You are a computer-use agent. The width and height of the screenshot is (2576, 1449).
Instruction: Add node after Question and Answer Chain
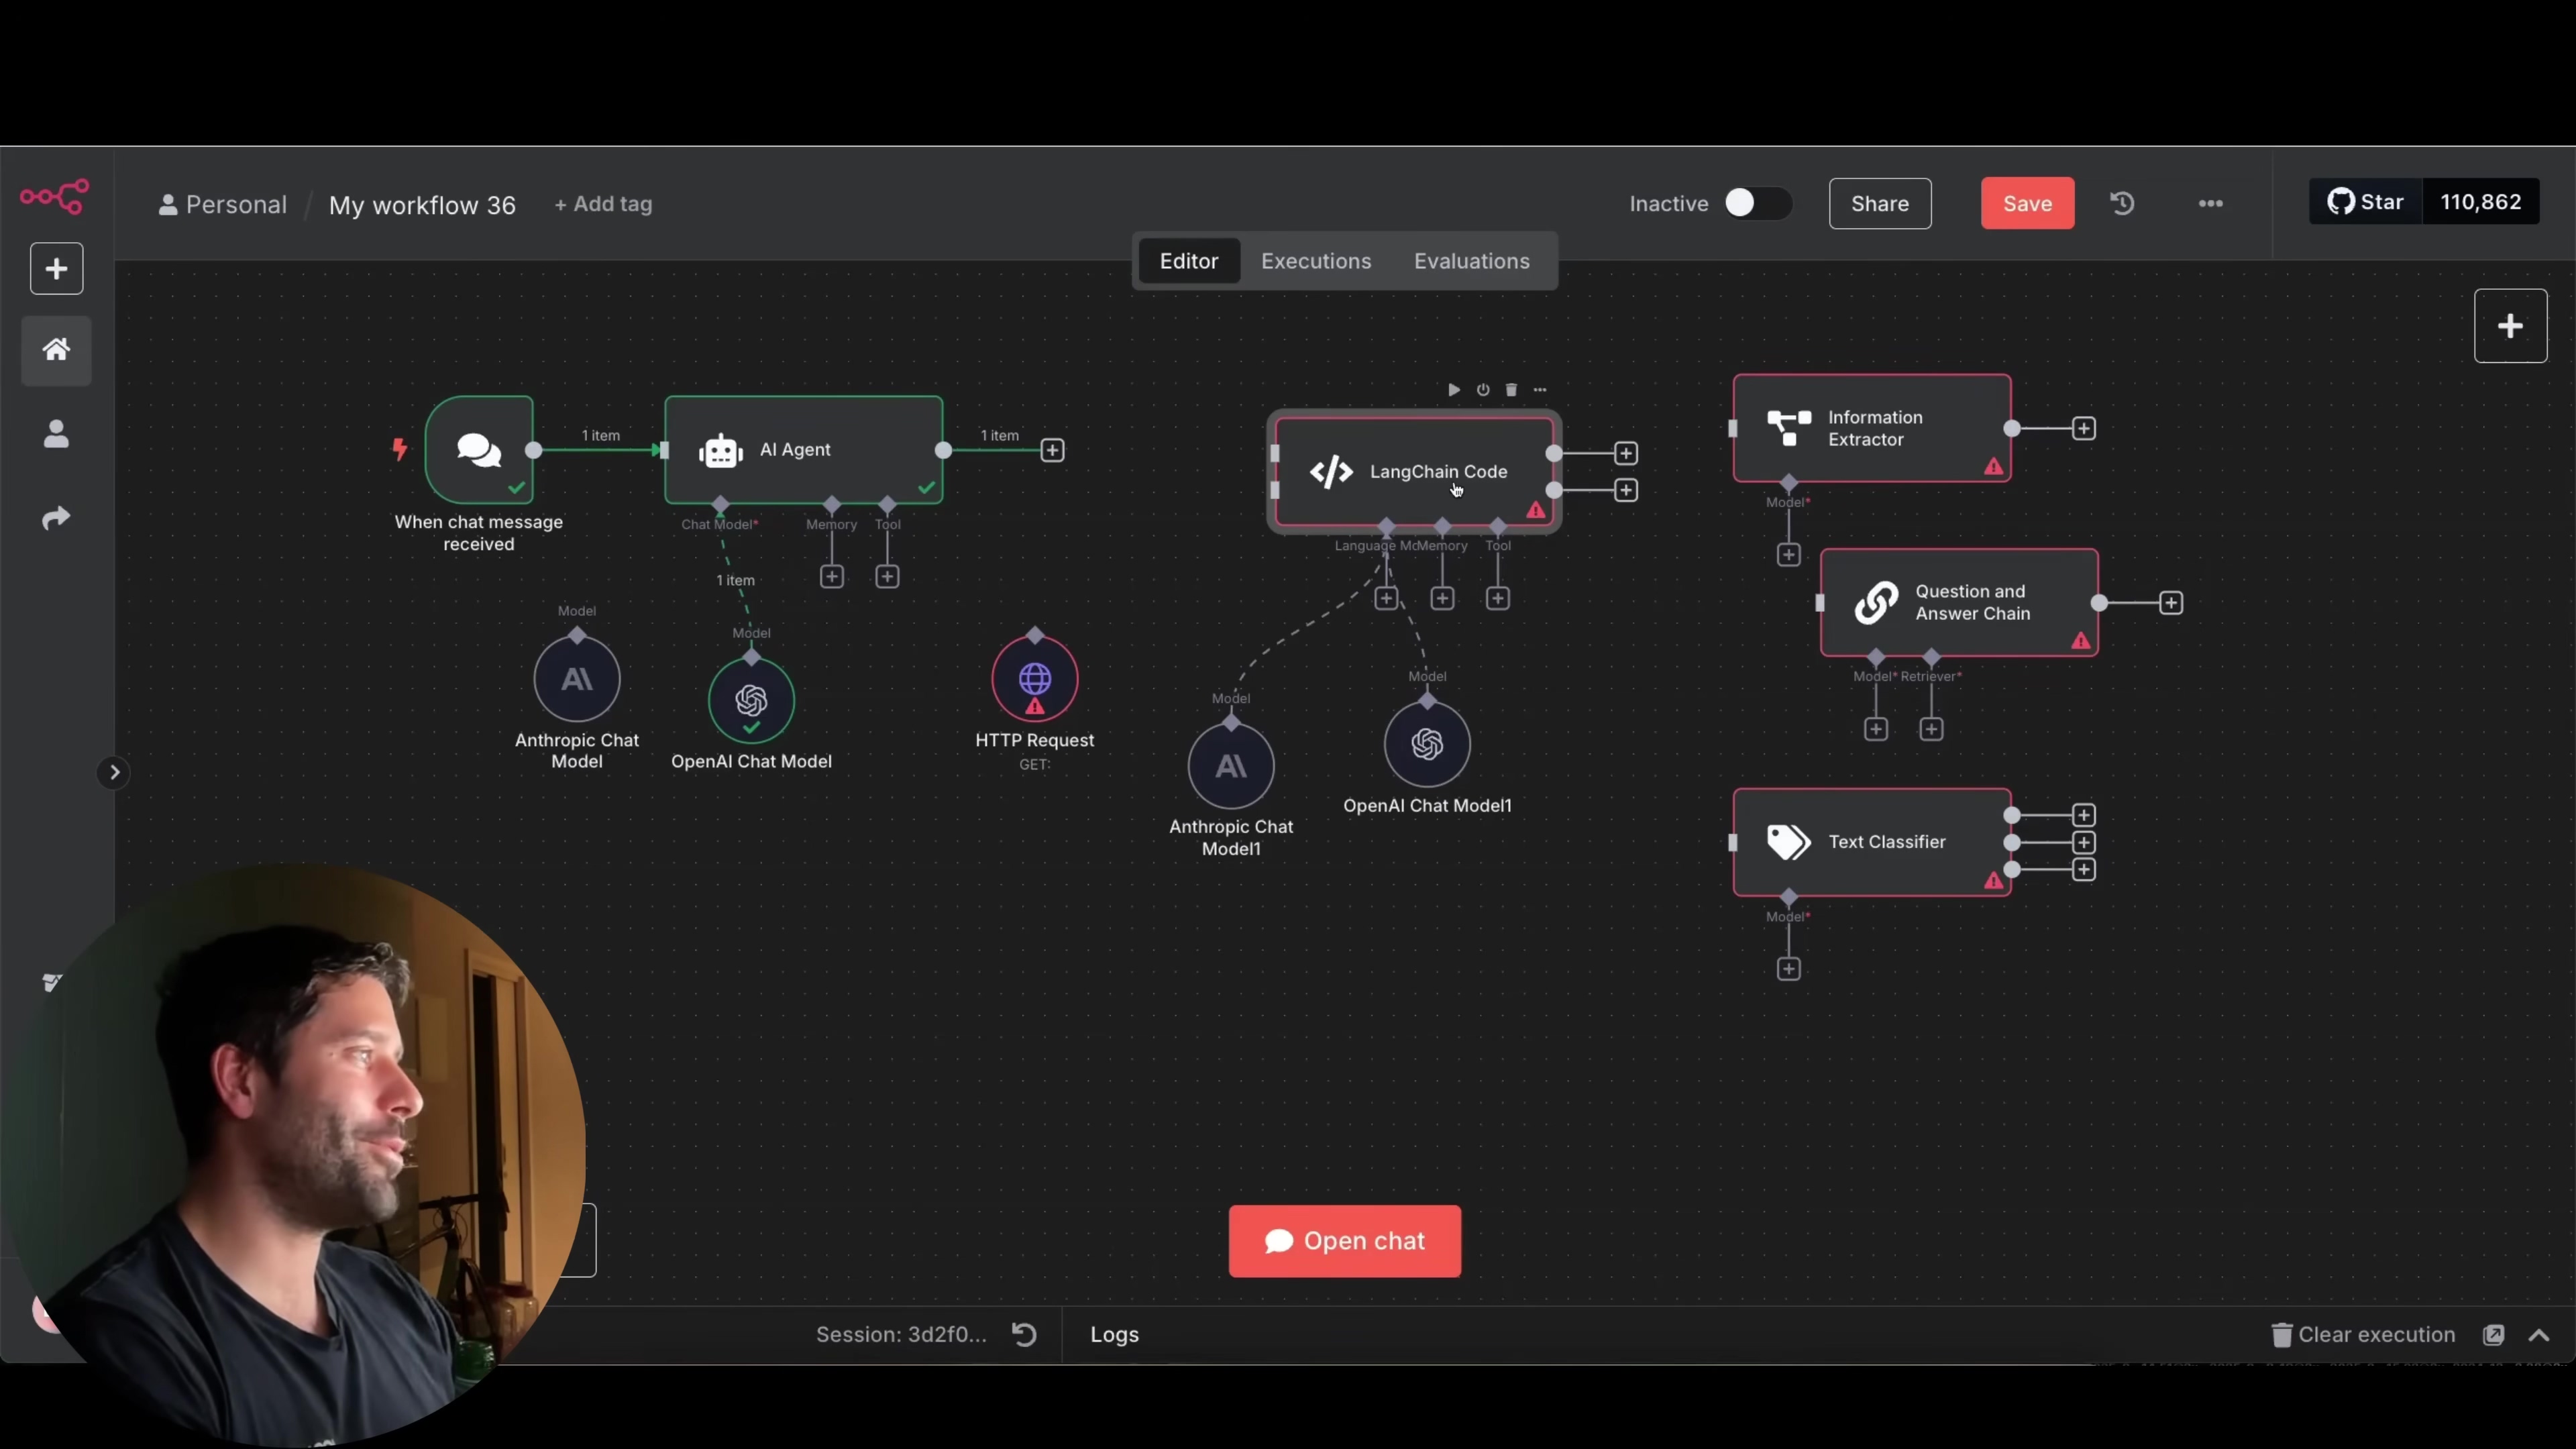click(2171, 602)
